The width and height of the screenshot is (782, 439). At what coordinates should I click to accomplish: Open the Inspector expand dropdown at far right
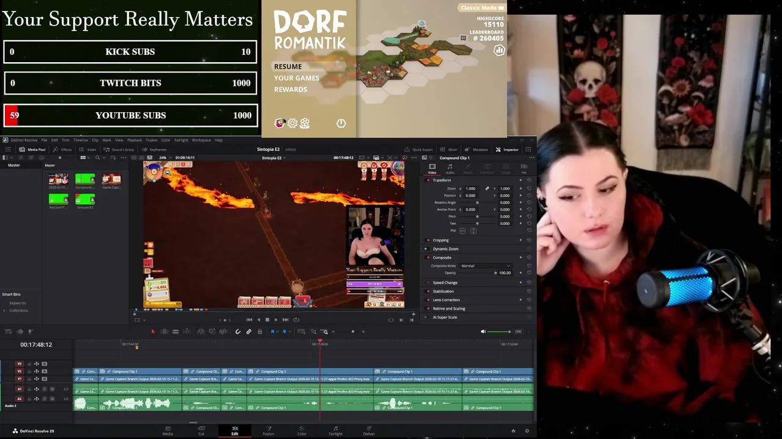click(x=528, y=149)
